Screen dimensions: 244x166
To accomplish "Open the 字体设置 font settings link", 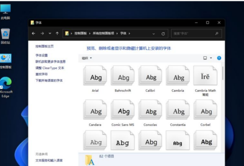I will click(41, 55).
